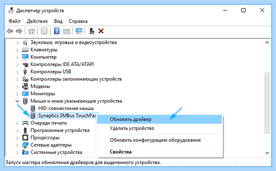Select Контроллеры USB label
276x171 pixels.
click(51, 72)
